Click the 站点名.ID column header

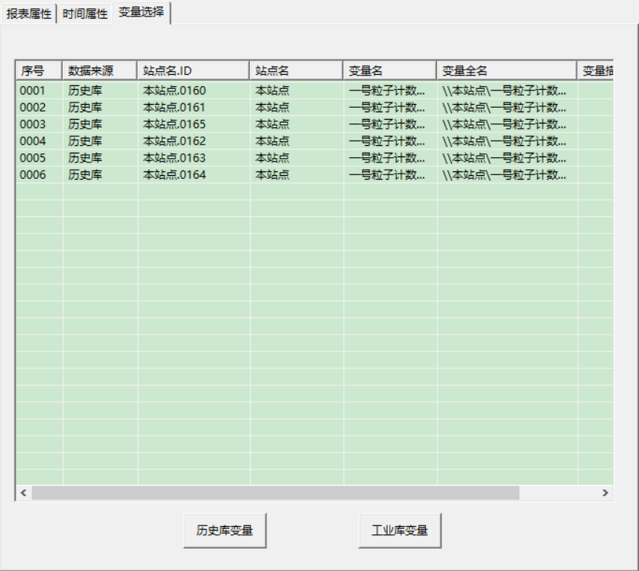(x=193, y=71)
